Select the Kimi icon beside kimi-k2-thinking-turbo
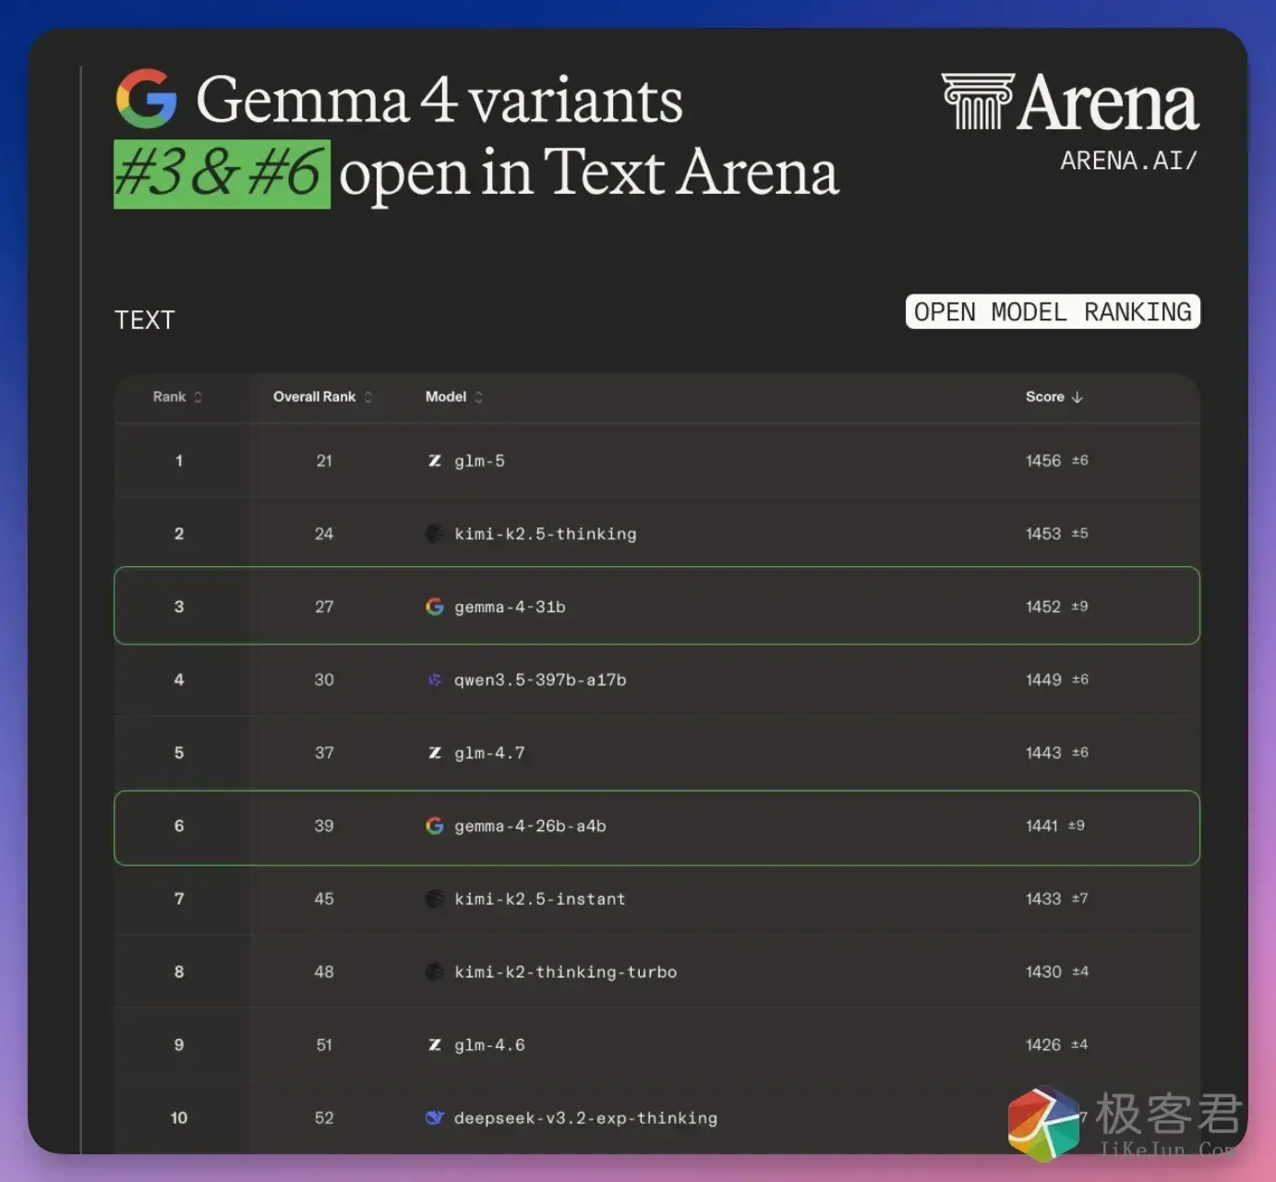Viewport: 1276px width, 1182px height. 434,971
